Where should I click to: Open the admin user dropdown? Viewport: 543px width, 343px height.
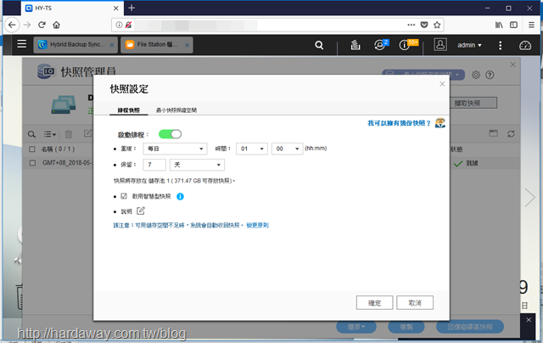pyautogui.click(x=469, y=45)
